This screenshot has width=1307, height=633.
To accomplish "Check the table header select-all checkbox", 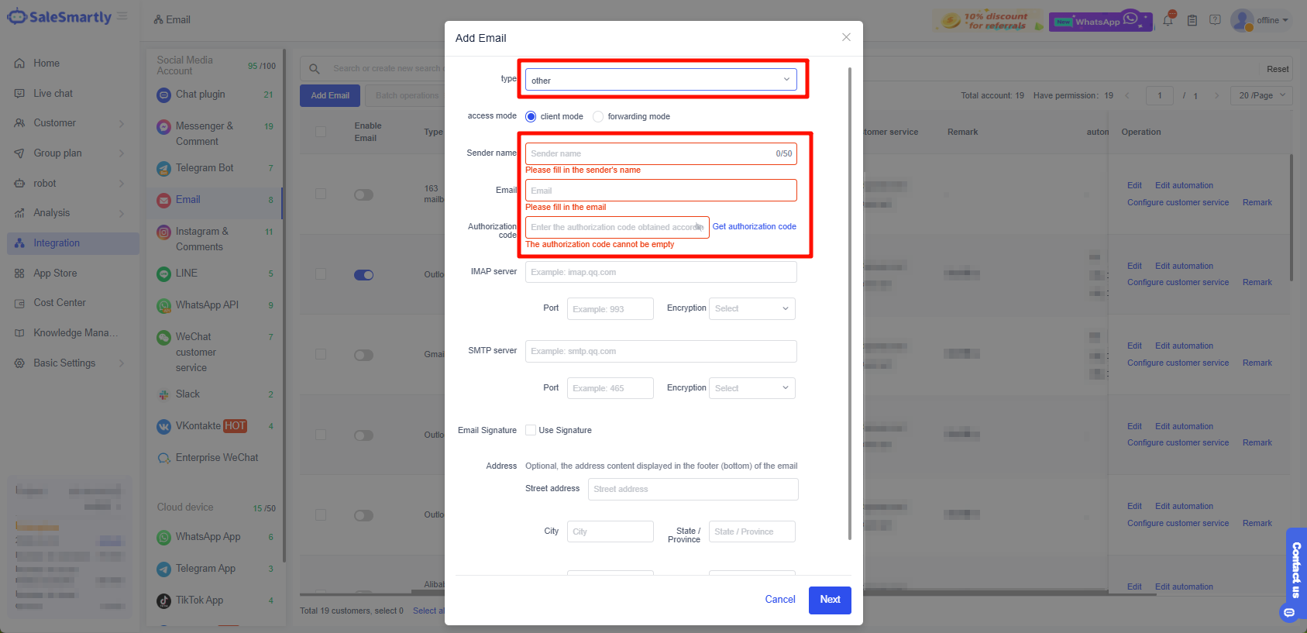I will pyautogui.click(x=321, y=132).
